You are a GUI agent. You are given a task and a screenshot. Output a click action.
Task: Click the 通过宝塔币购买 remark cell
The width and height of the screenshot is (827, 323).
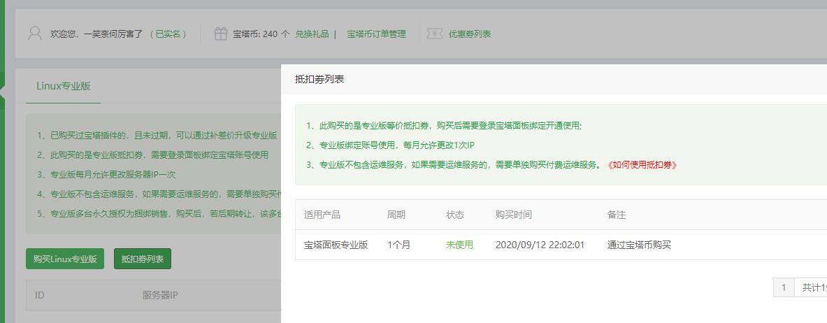639,245
